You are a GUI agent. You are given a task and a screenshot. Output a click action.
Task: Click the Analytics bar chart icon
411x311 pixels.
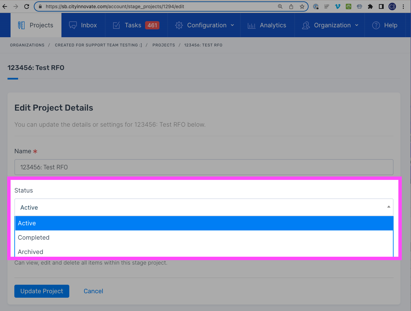252,26
